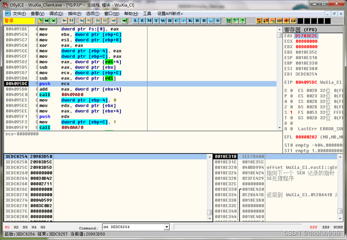
Task: Click the Open file toolbar icon
Action: [x=40, y=21]
